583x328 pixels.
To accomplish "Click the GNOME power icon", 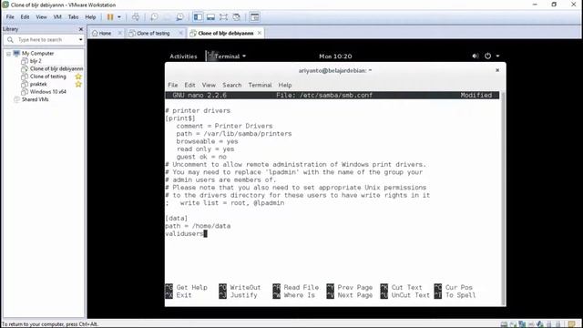I will 487,56.
